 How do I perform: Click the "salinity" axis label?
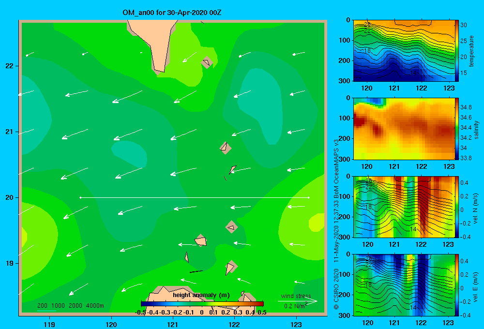(x=476, y=130)
